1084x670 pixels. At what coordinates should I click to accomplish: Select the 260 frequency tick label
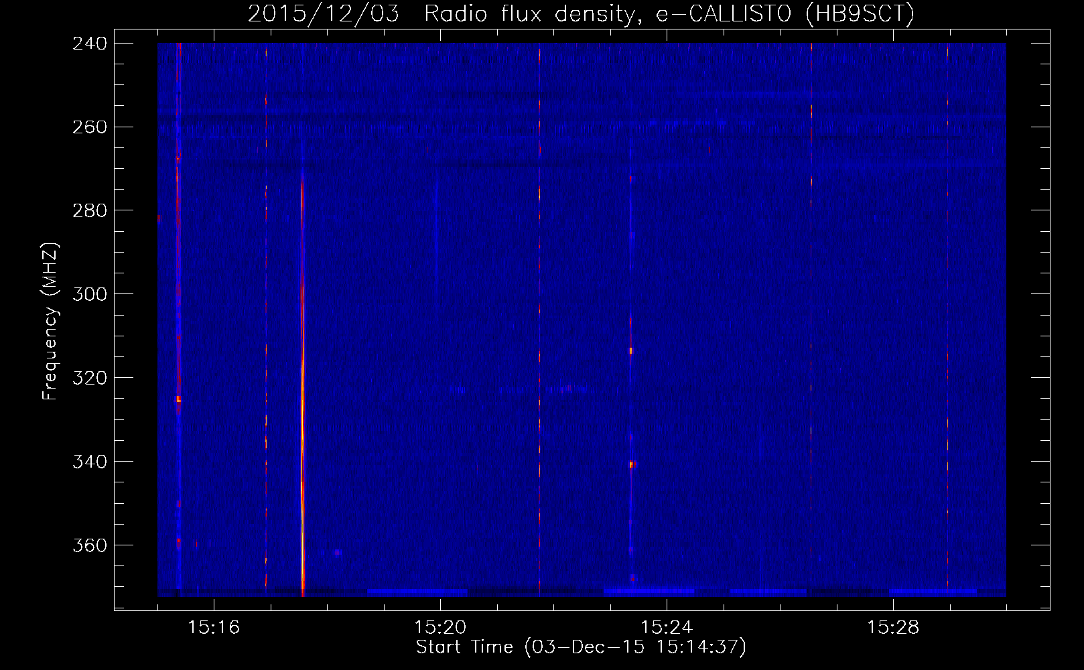coord(90,127)
